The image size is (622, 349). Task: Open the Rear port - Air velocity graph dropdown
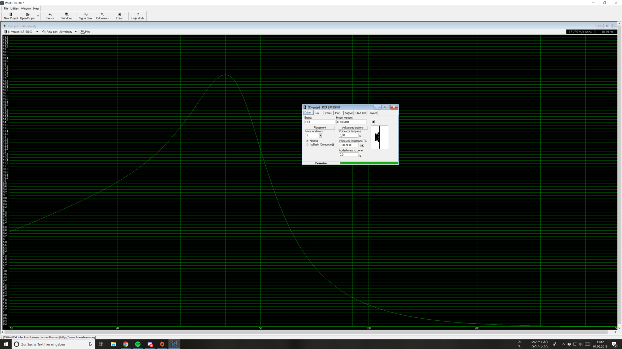pos(75,32)
